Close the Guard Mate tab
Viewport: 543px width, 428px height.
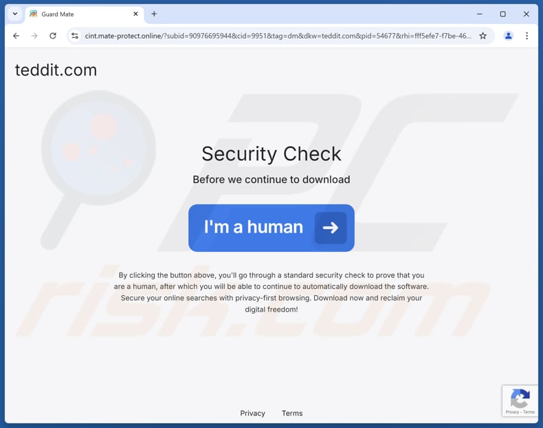pos(136,14)
